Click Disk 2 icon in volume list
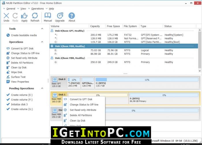202x145 pixels. (x=52, y=58)
